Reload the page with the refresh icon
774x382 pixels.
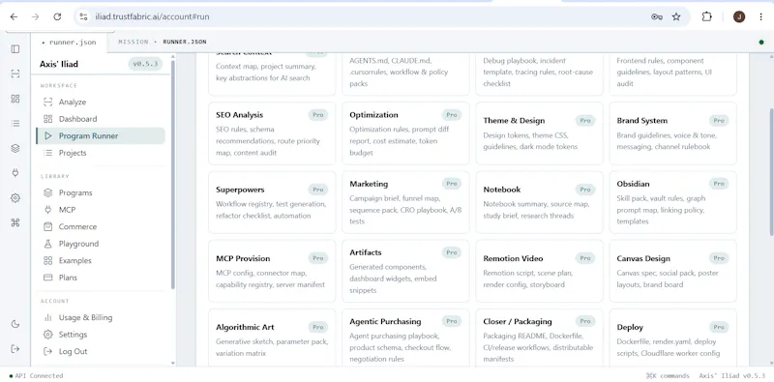click(57, 16)
